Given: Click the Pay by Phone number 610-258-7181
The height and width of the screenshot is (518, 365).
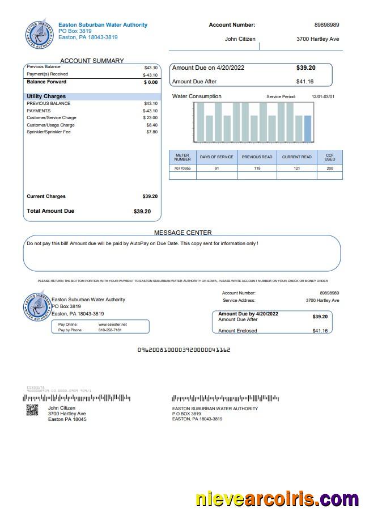Looking at the screenshot, I should point(109,330).
